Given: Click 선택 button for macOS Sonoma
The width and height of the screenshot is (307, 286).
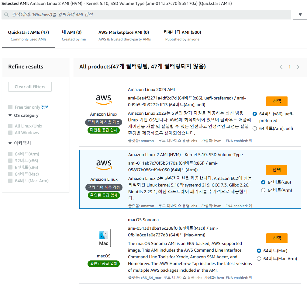Looking at the screenshot, I should pos(277,238).
